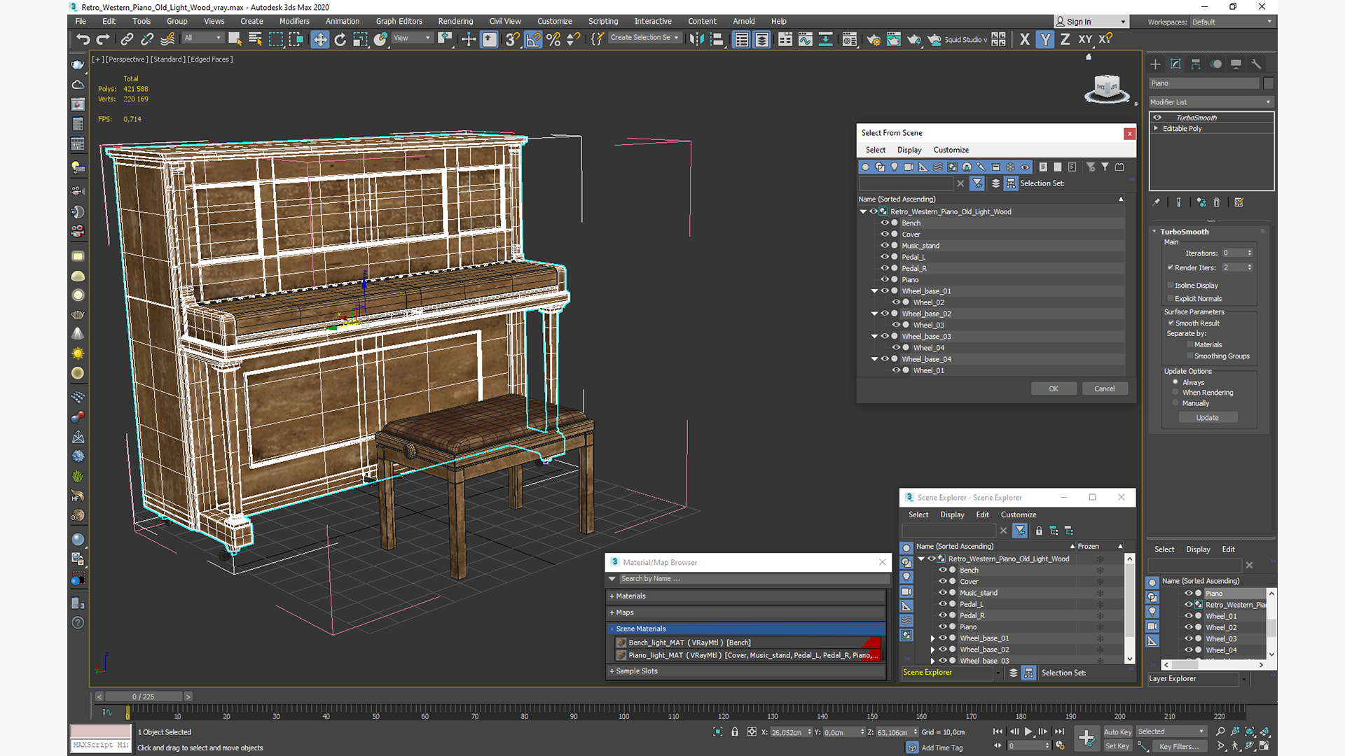Image resolution: width=1345 pixels, height=756 pixels.
Task: Open Select by Name tool
Action: 256,39
